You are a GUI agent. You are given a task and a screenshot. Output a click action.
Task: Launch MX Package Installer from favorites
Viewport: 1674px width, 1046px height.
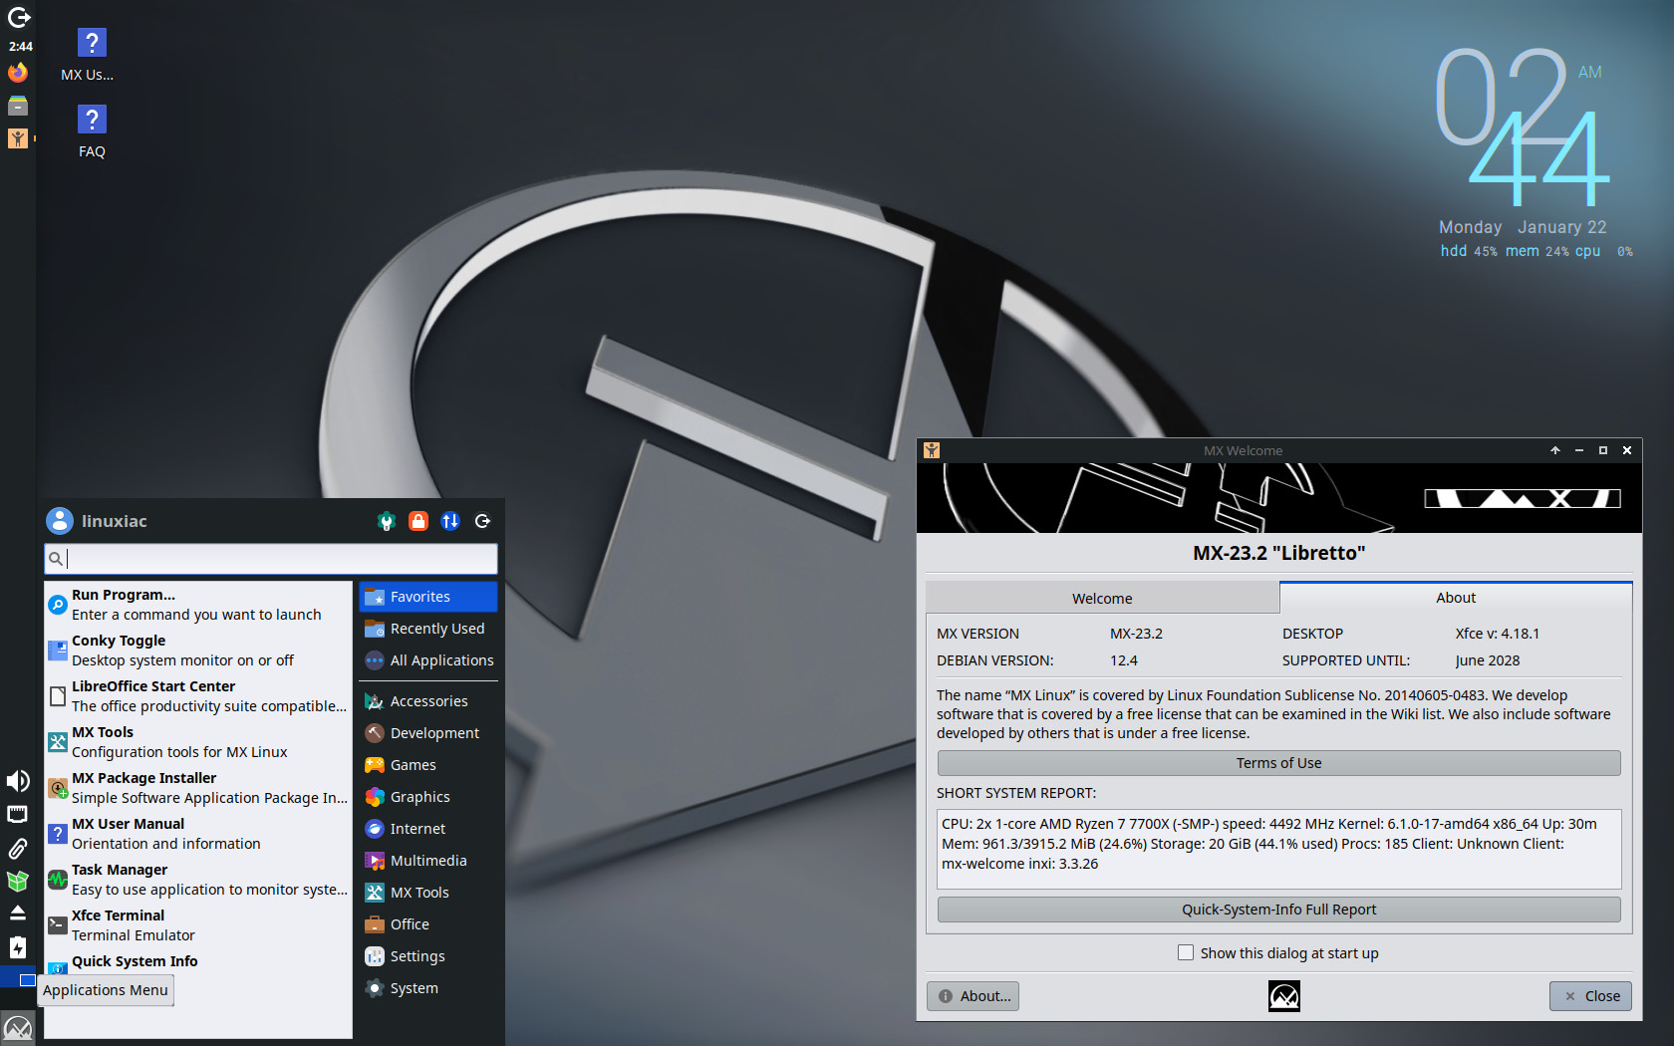198,788
